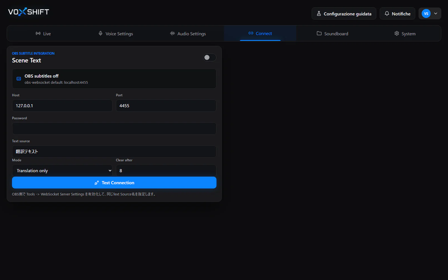
Task: Open the Soundboard tab
Action: click(332, 34)
